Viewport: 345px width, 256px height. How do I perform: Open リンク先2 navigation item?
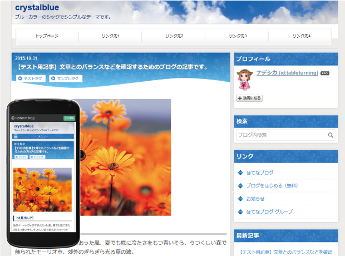[x=174, y=36]
